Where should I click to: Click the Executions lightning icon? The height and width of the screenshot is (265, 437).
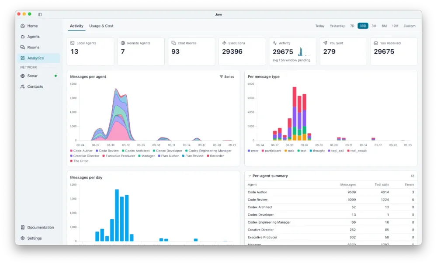point(224,43)
